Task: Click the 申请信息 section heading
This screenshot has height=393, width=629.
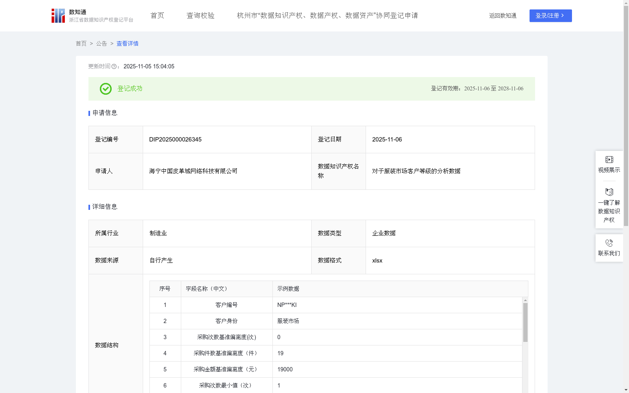Action: click(x=105, y=113)
